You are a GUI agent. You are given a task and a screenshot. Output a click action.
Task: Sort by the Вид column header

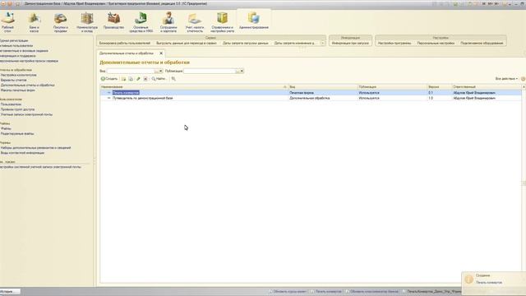(x=323, y=87)
